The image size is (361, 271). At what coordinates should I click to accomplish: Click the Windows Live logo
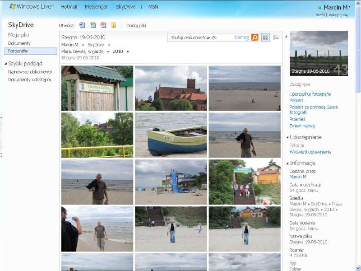click(31, 7)
